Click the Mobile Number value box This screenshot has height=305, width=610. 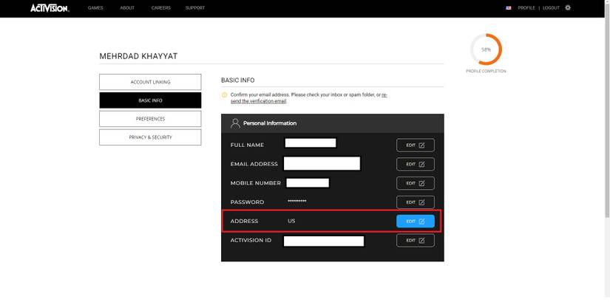tap(308, 183)
